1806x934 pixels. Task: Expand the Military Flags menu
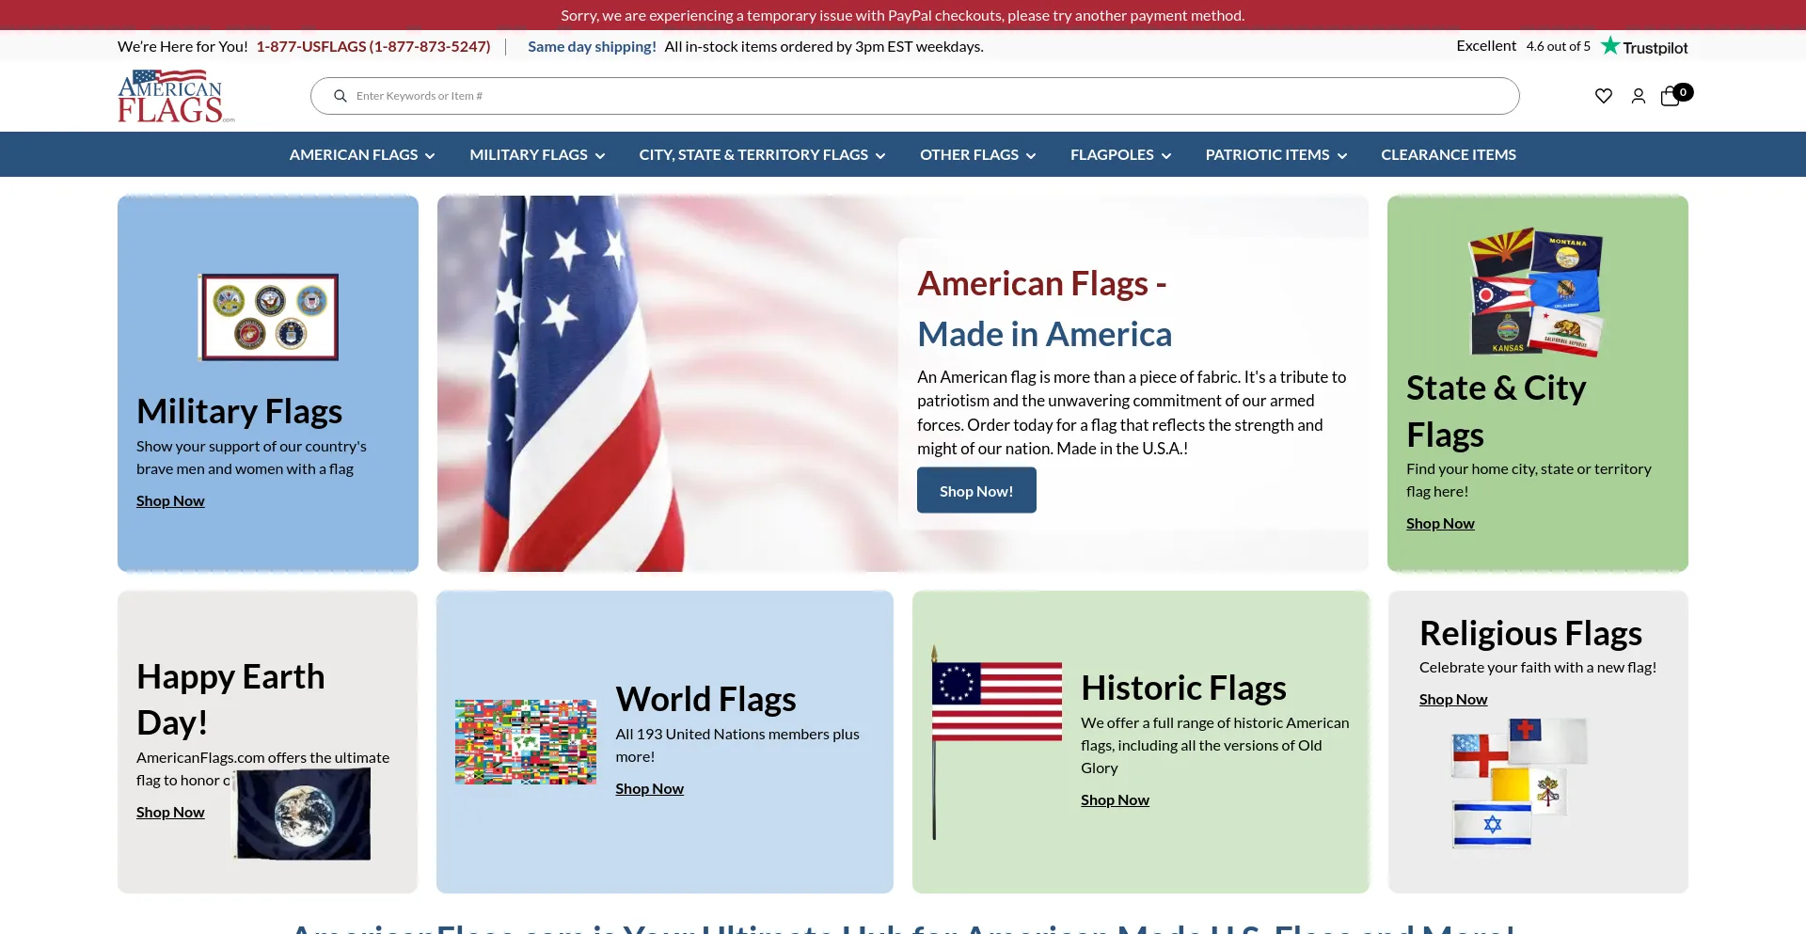(537, 154)
